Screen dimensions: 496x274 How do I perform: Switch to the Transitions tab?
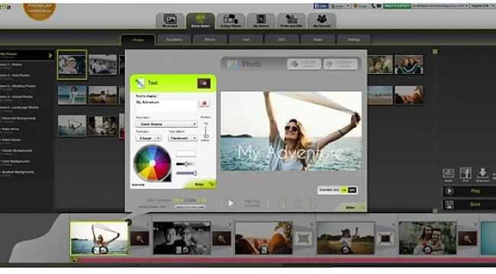coord(174,40)
